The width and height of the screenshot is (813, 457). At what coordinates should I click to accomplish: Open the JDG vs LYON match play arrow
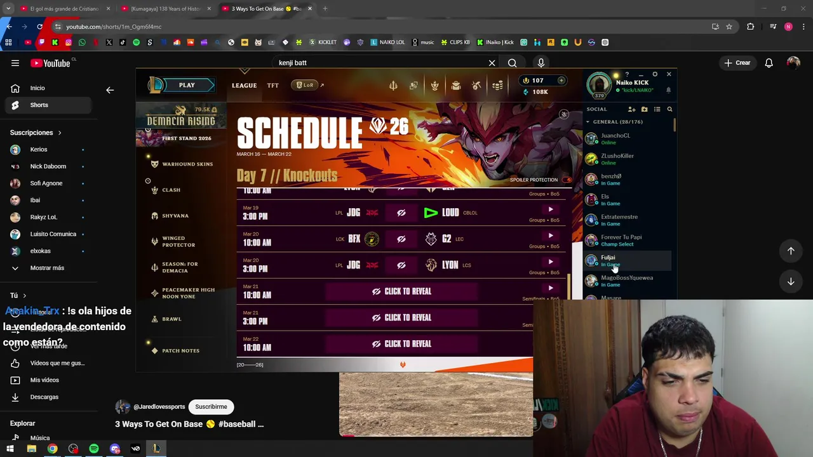[551, 262]
